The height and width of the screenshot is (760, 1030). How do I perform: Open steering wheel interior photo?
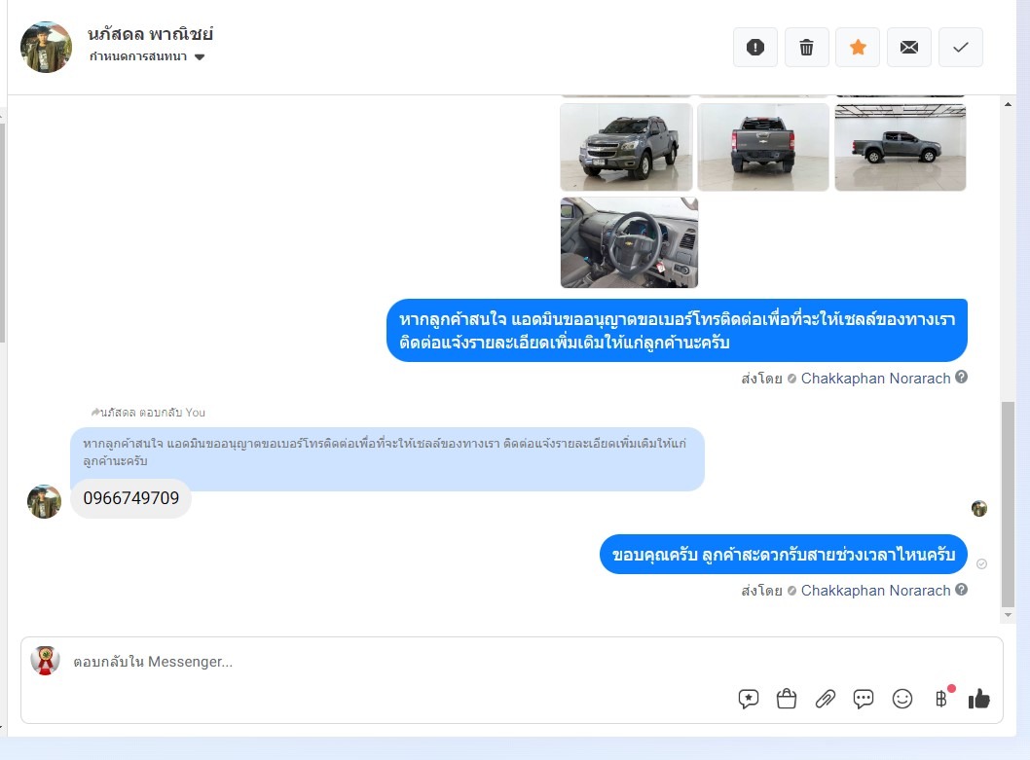click(x=629, y=242)
